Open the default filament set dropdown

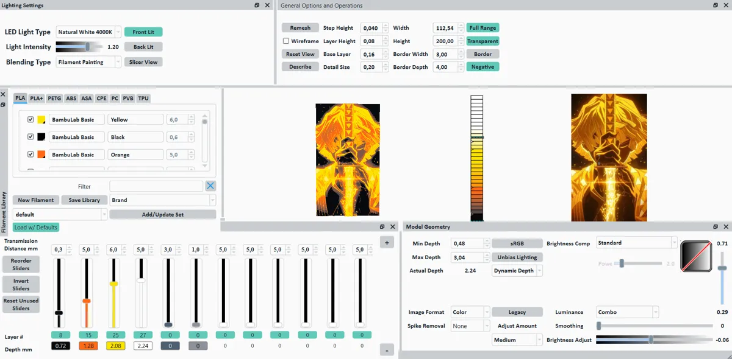[60, 214]
